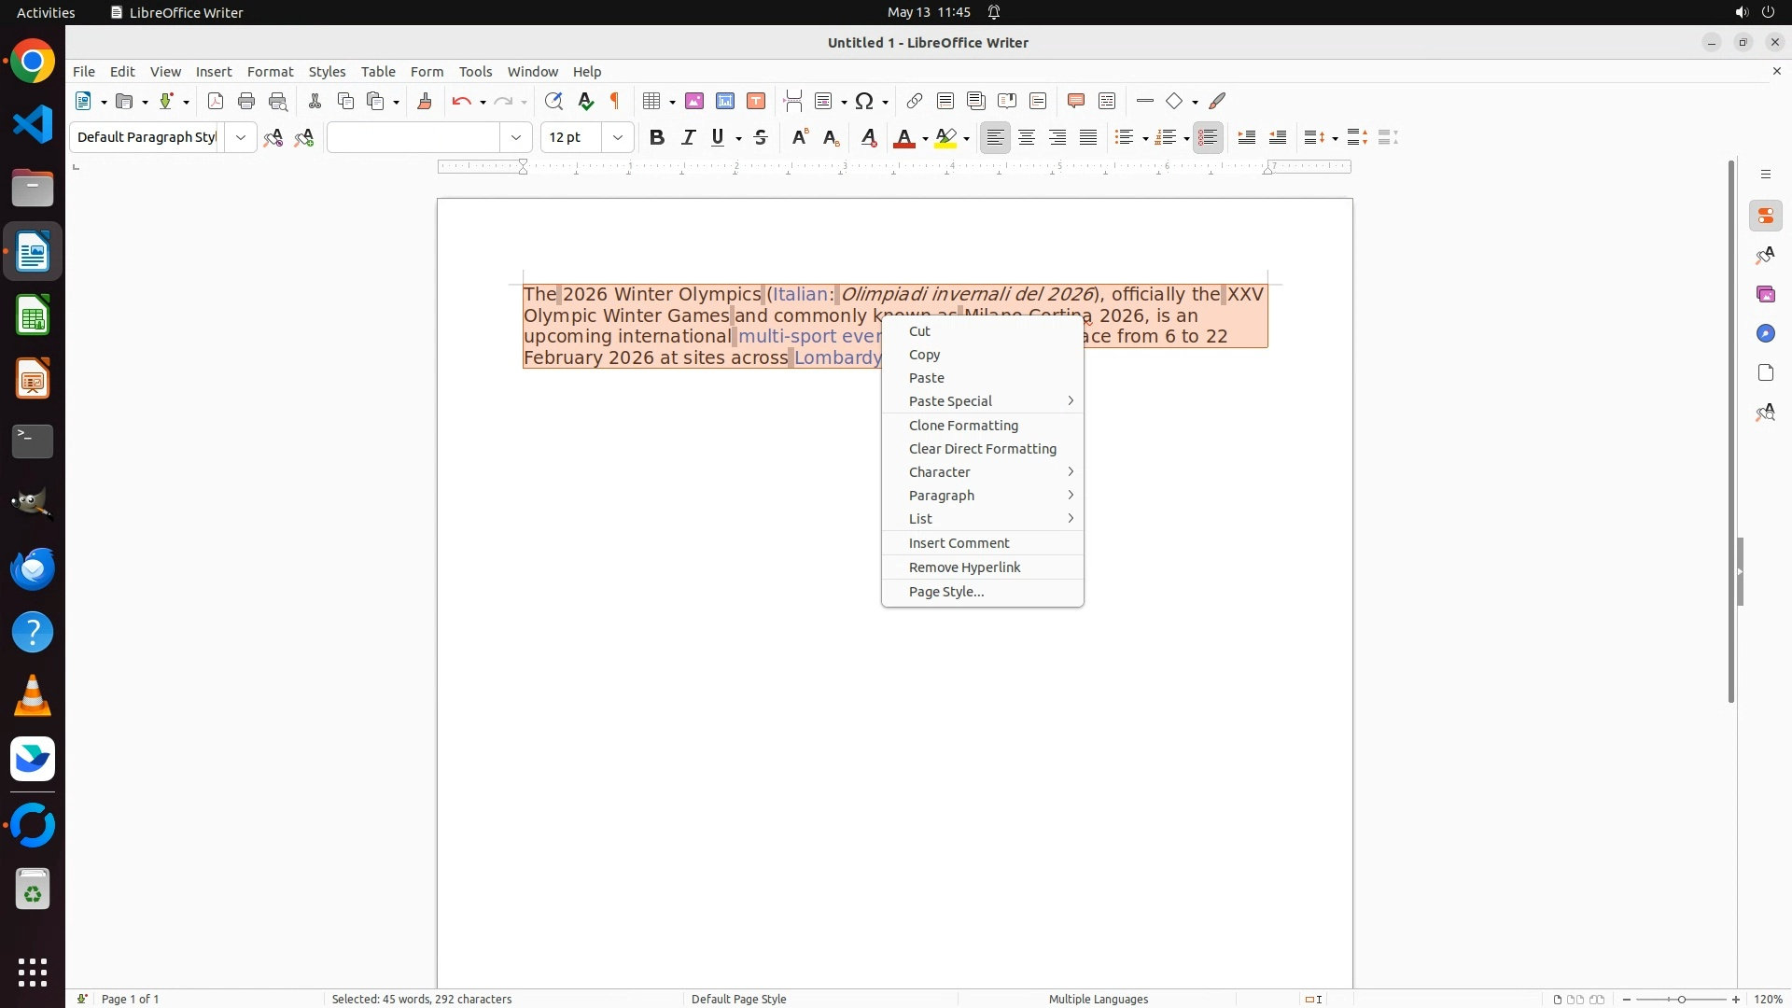
Task: Toggle Formatting Marks display
Action: click(x=615, y=101)
